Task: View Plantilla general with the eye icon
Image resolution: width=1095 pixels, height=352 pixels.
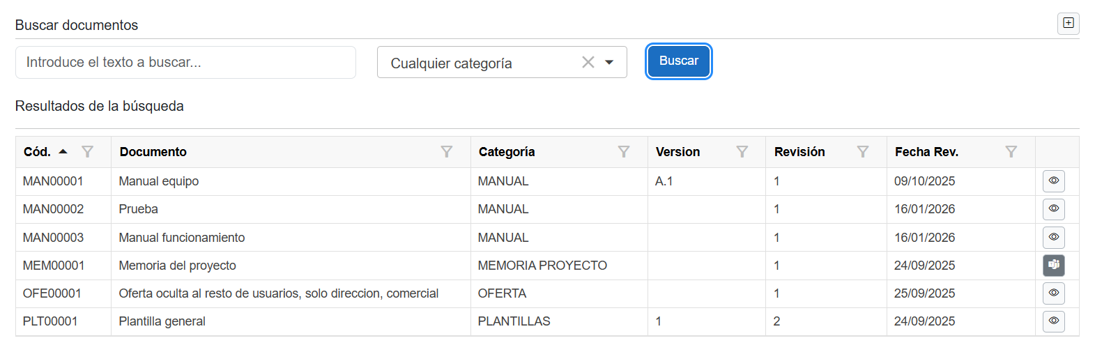Action: coord(1054,321)
